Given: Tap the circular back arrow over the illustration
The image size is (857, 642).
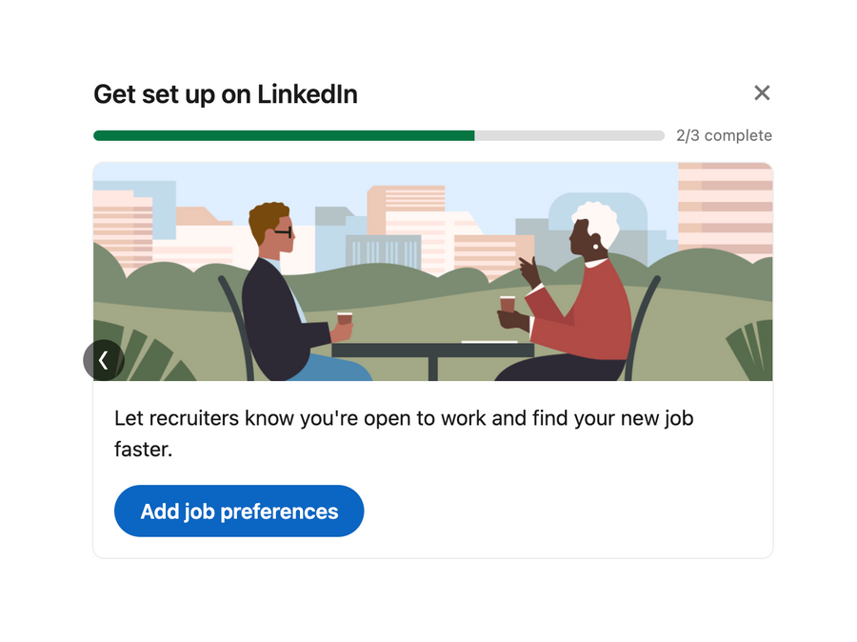Looking at the screenshot, I should click(x=104, y=359).
